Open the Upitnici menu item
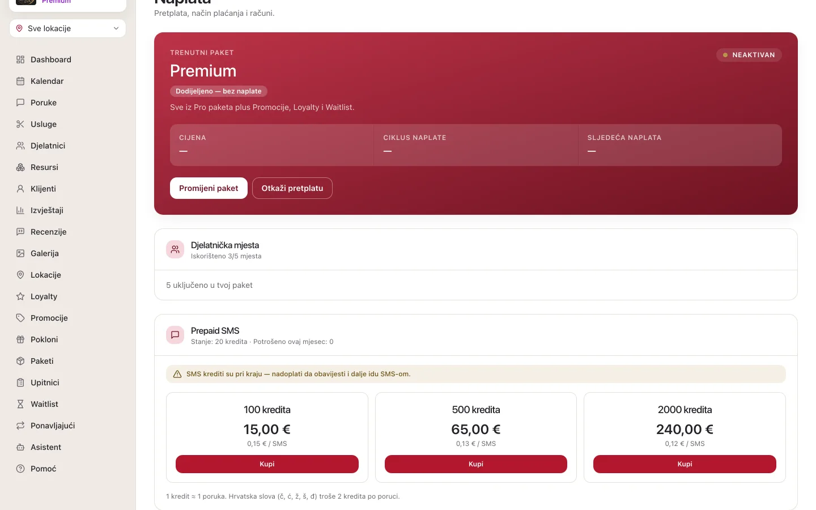This screenshot has width=816, height=510. point(67,382)
